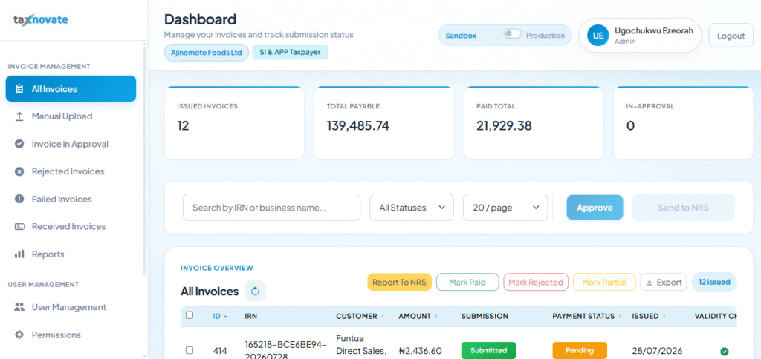761x359 pixels.
Task: Export the invoice list
Action: tap(664, 282)
